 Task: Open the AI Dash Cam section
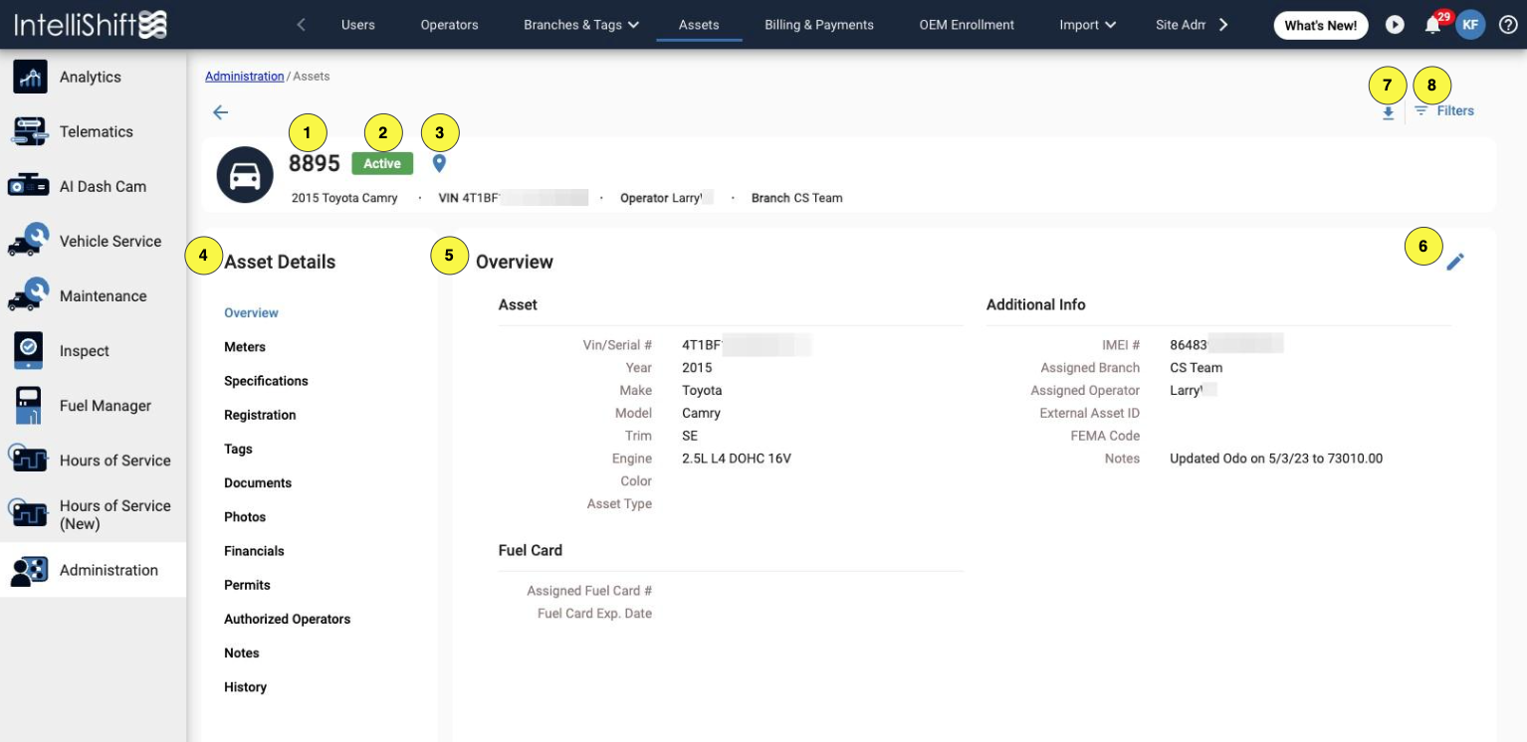coord(102,186)
